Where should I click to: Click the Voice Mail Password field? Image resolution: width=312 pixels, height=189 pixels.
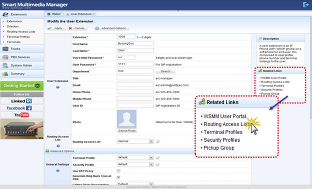tap(126, 57)
